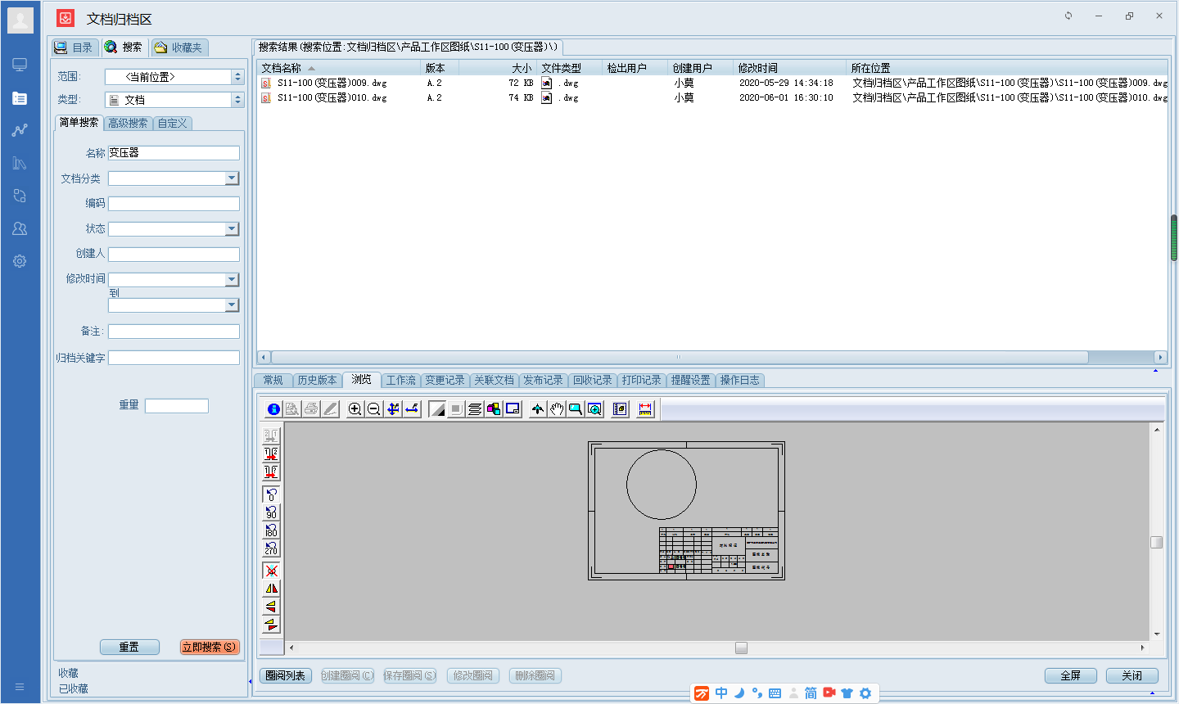
Task: Rotate drawing to 0 degrees
Action: coord(271,494)
